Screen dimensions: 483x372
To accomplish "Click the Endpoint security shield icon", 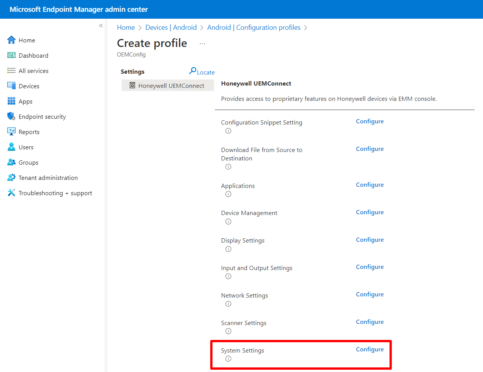I will (11, 116).
